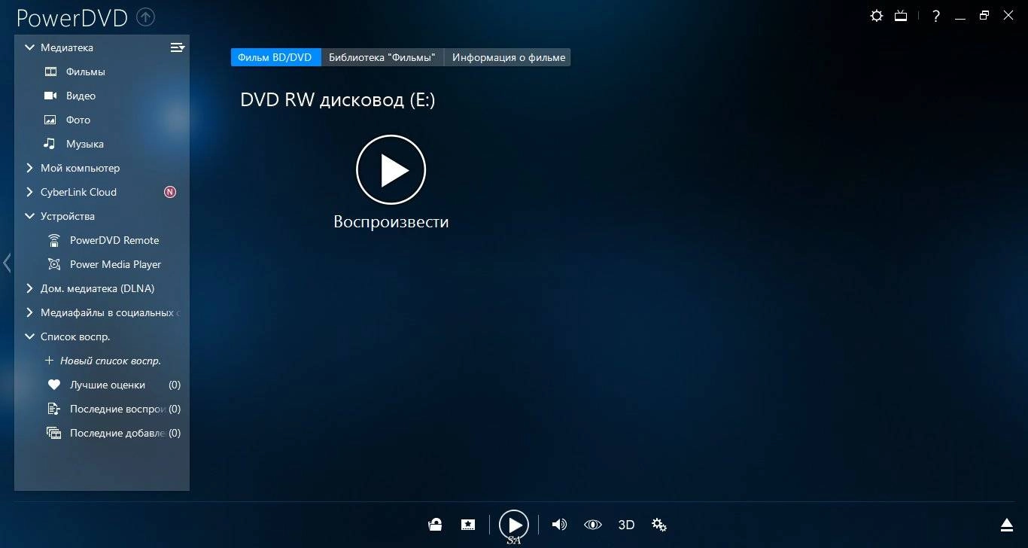Select PowerDVD Remote text entry
Screen dimensions: 1028x548
[114, 240]
